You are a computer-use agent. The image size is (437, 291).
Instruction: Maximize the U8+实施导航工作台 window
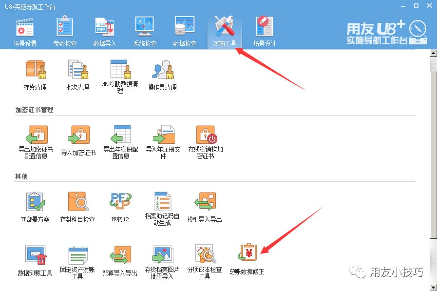pyautogui.click(x=416, y=5)
